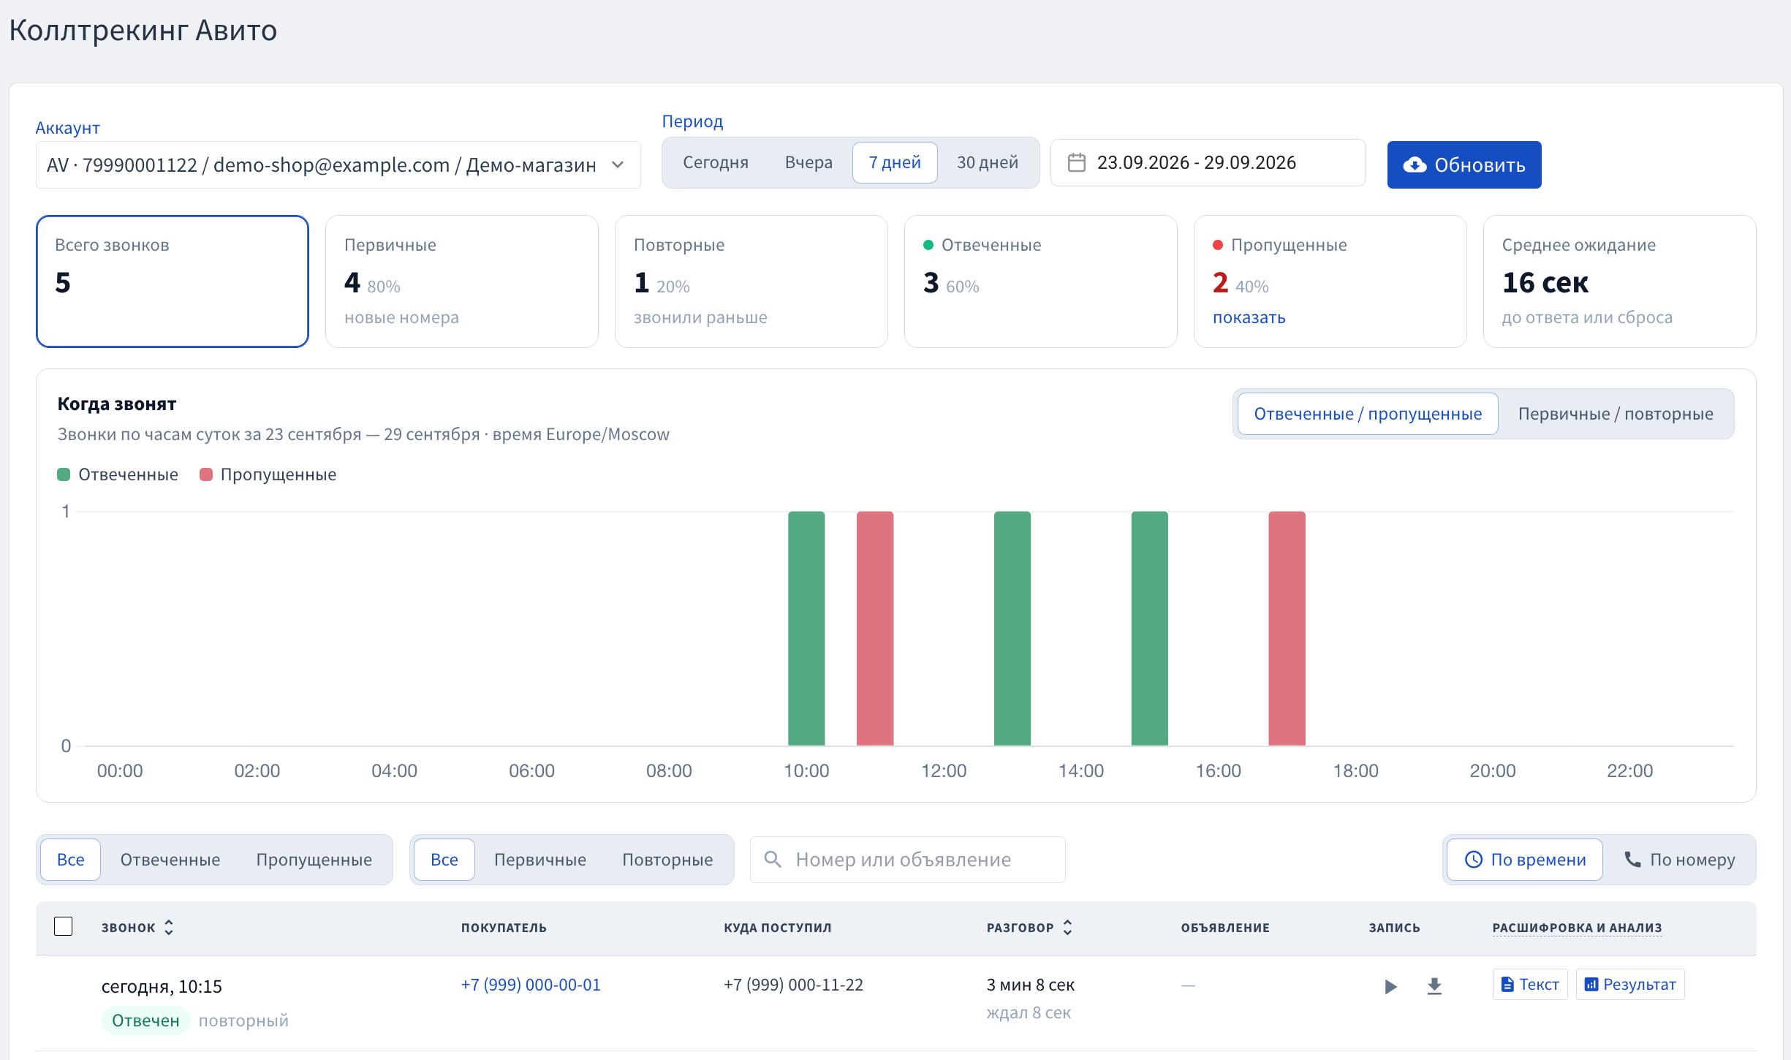
Task: Tick the select-all calls checkbox
Action: click(64, 926)
